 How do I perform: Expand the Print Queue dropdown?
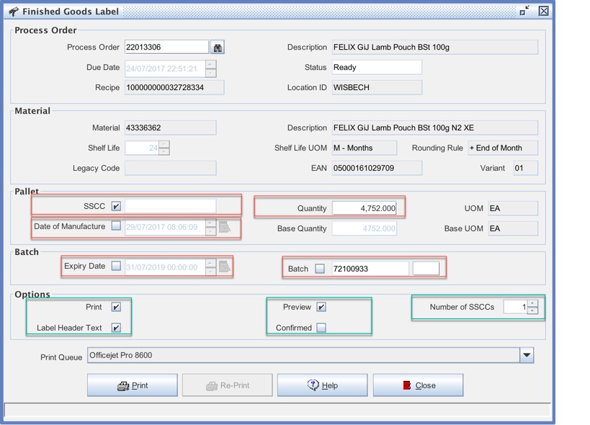point(527,355)
